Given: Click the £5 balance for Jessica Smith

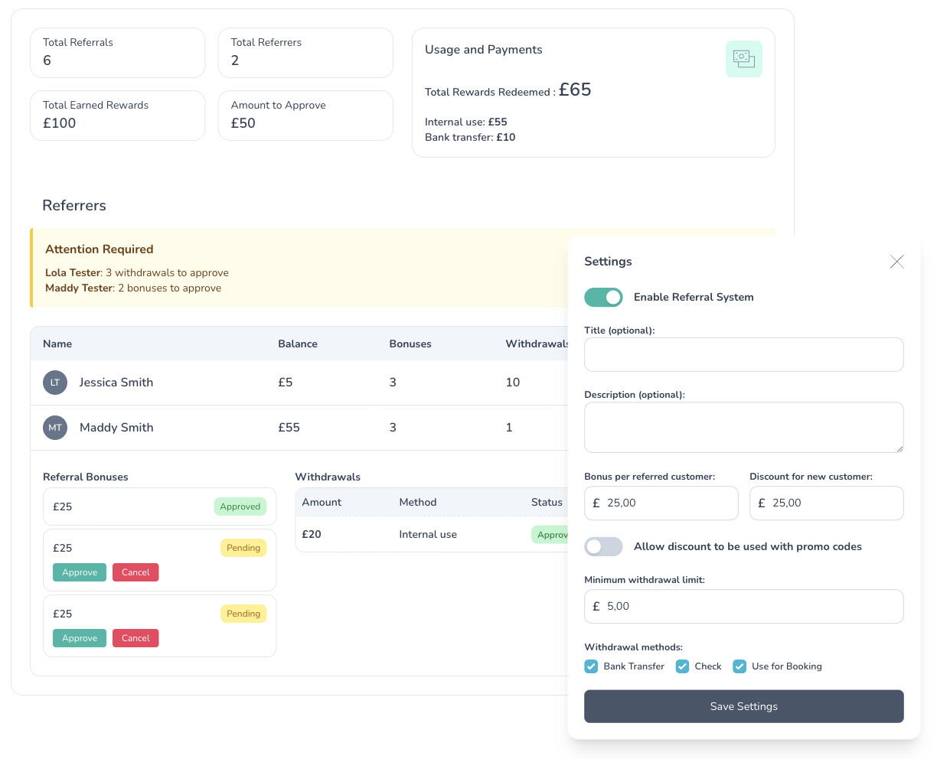Looking at the screenshot, I should [286, 383].
